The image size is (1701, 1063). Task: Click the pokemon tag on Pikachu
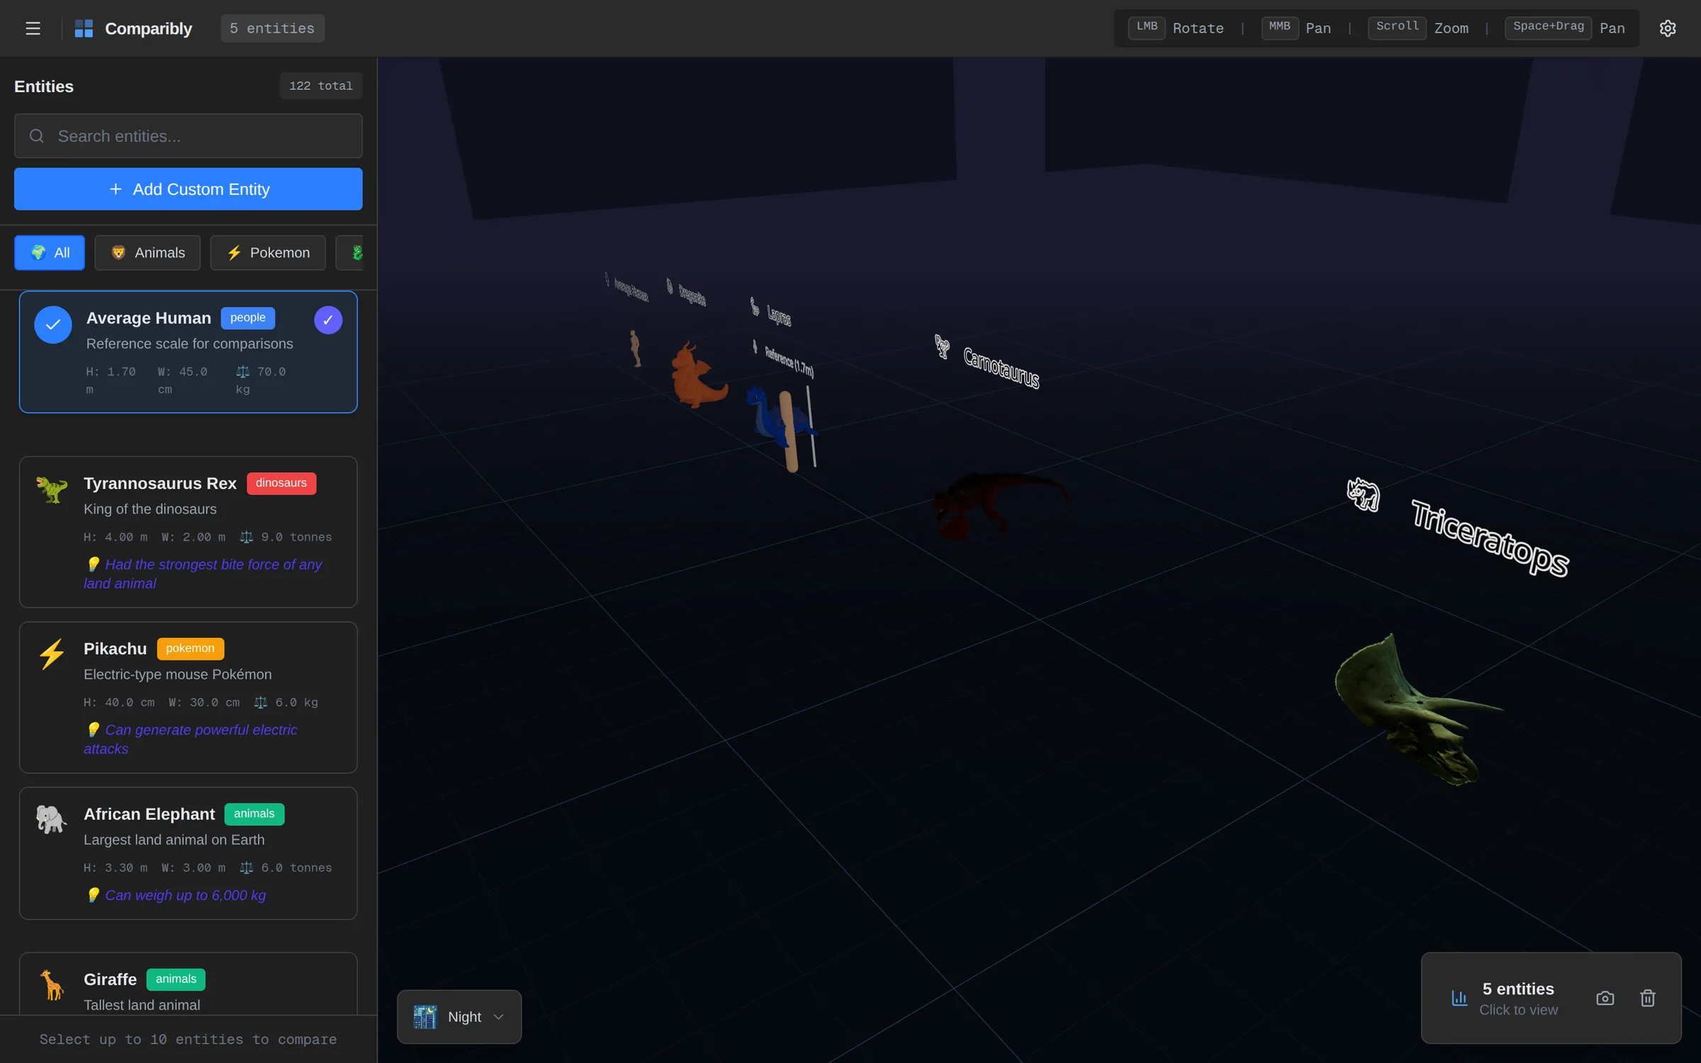click(x=190, y=648)
